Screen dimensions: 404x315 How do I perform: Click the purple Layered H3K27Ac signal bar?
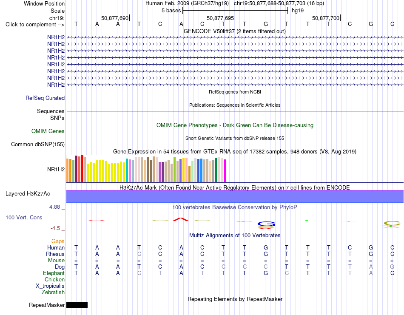point(235,197)
